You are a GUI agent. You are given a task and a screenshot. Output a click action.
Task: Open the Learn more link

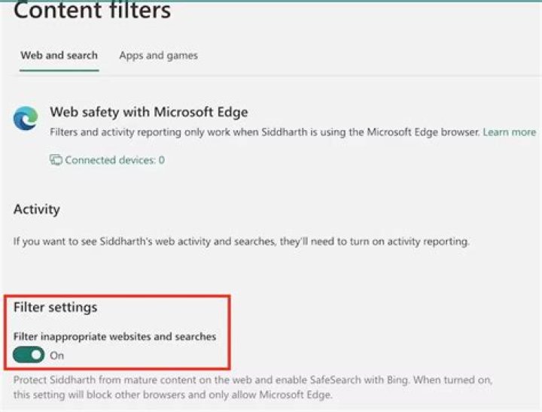point(509,132)
